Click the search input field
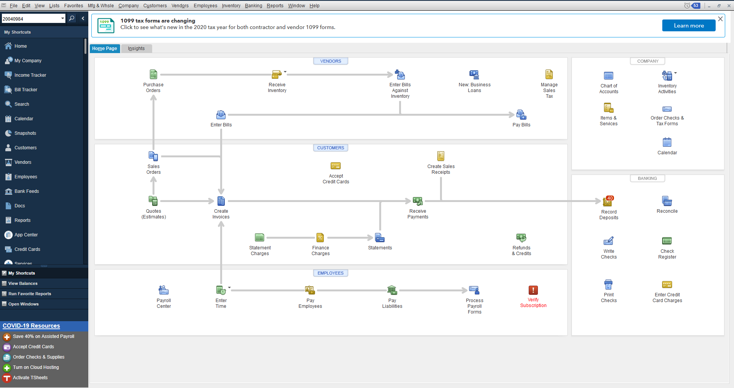The image size is (734, 388). tap(31, 19)
